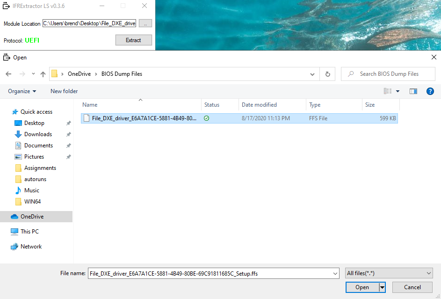Image resolution: width=441 pixels, height=299 pixels.
Task: Expand the Open button's split arrow
Action: 382,287
